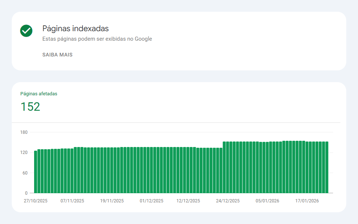Click the 180 y-axis label
358x224 pixels.
pos(24,132)
